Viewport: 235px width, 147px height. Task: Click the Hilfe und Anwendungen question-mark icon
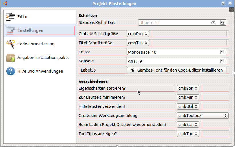coord(10,71)
